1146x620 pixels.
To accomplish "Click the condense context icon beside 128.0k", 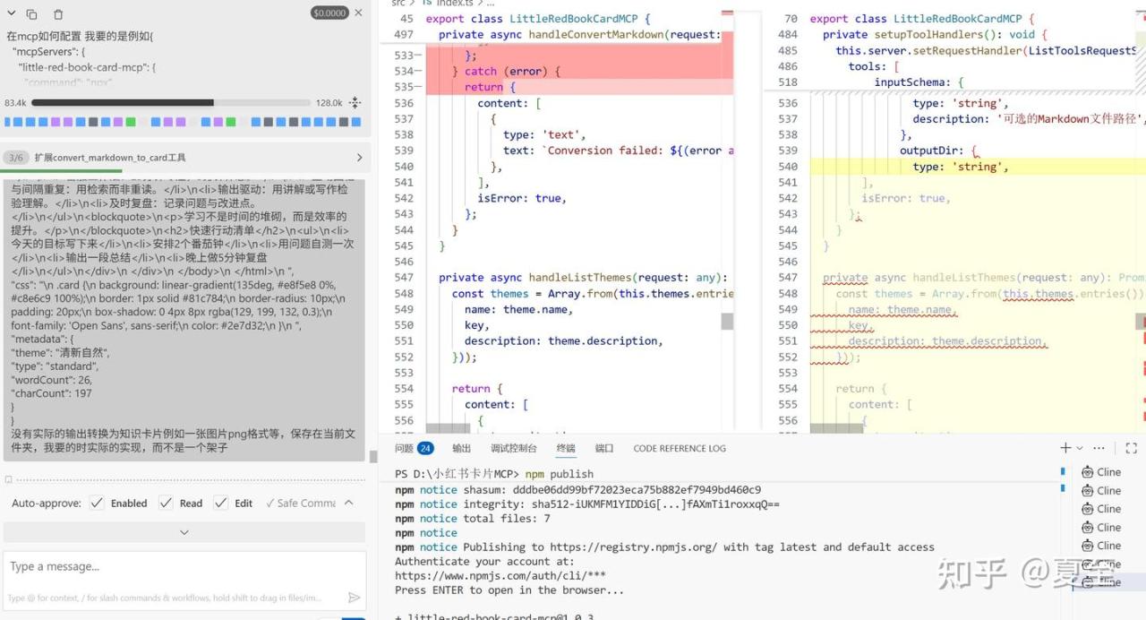I will 355,103.
